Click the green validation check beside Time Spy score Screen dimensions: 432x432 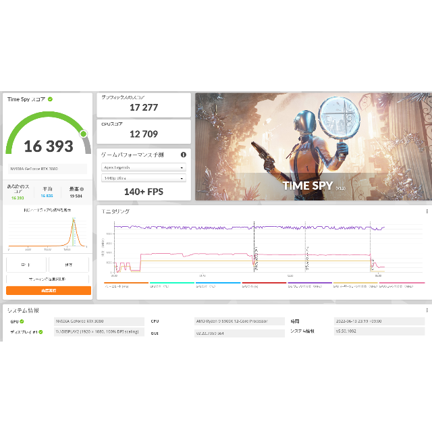(x=50, y=99)
